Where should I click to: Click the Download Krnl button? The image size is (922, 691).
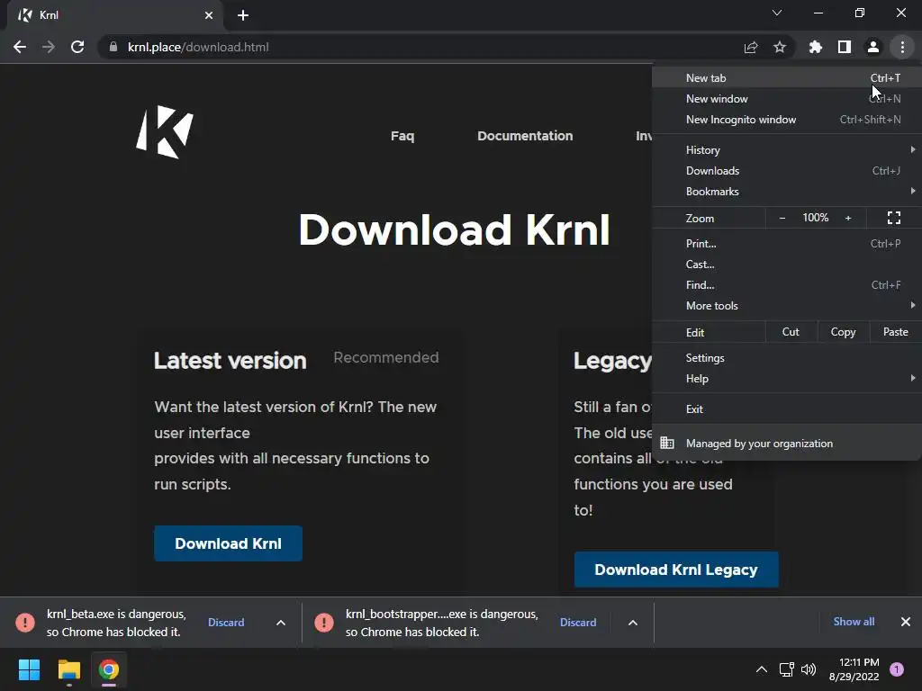228,543
